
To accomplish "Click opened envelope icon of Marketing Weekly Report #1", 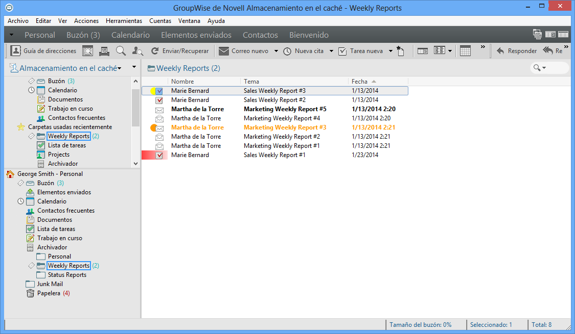I will click(x=159, y=146).
